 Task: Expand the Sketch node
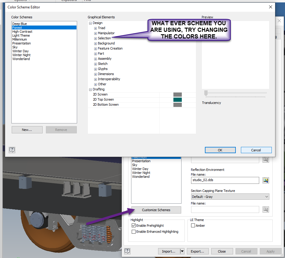[95, 64]
